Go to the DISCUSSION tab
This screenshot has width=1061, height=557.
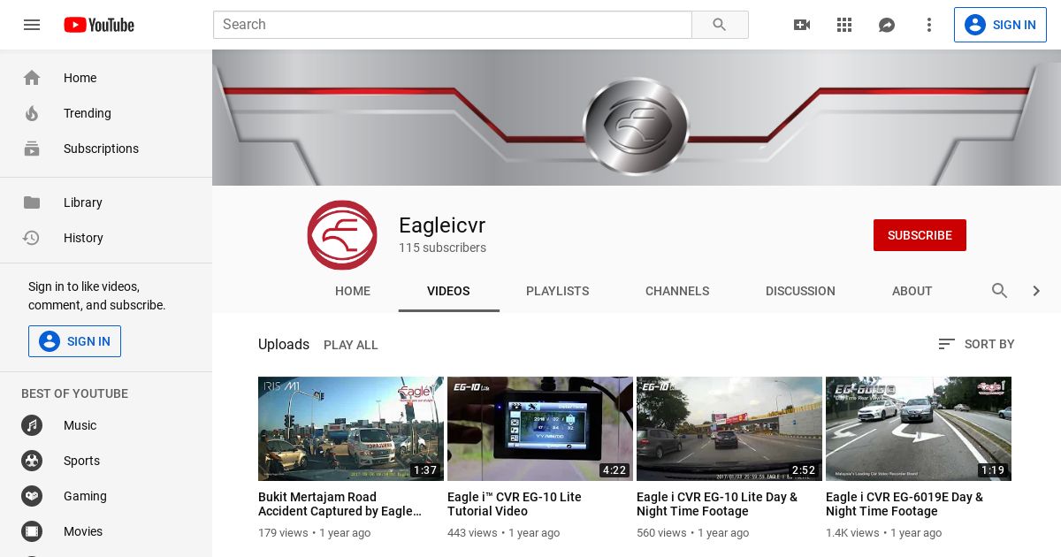[800, 291]
